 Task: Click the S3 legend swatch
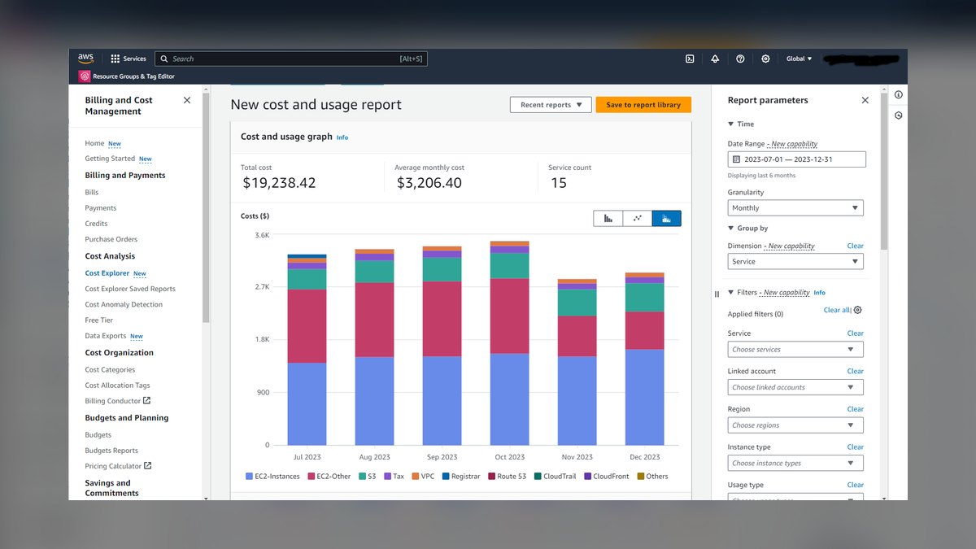point(362,477)
